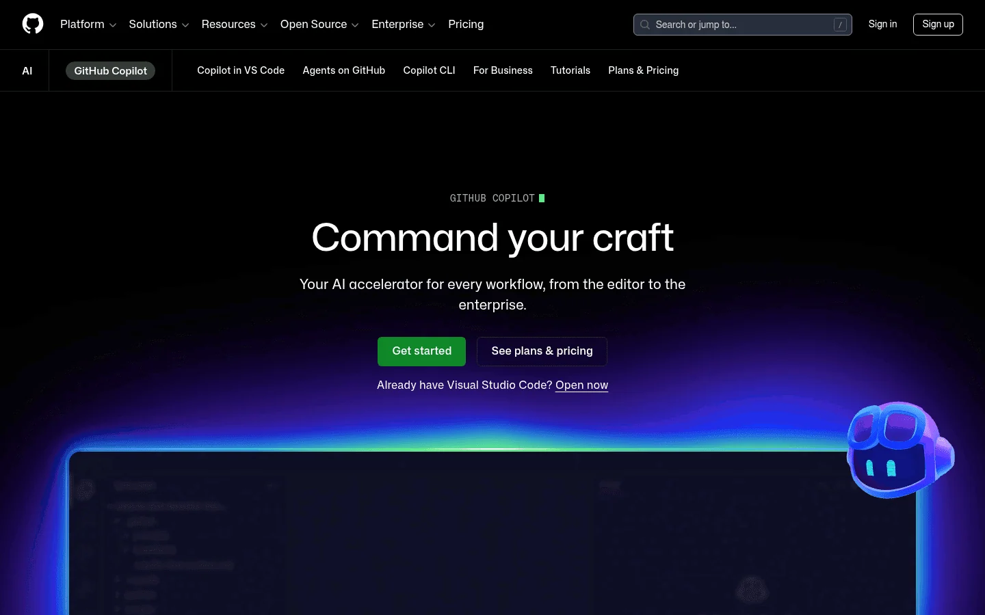Expand the Solutions menu
This screenshot has height=615, width=985.
tap(159, 24)
